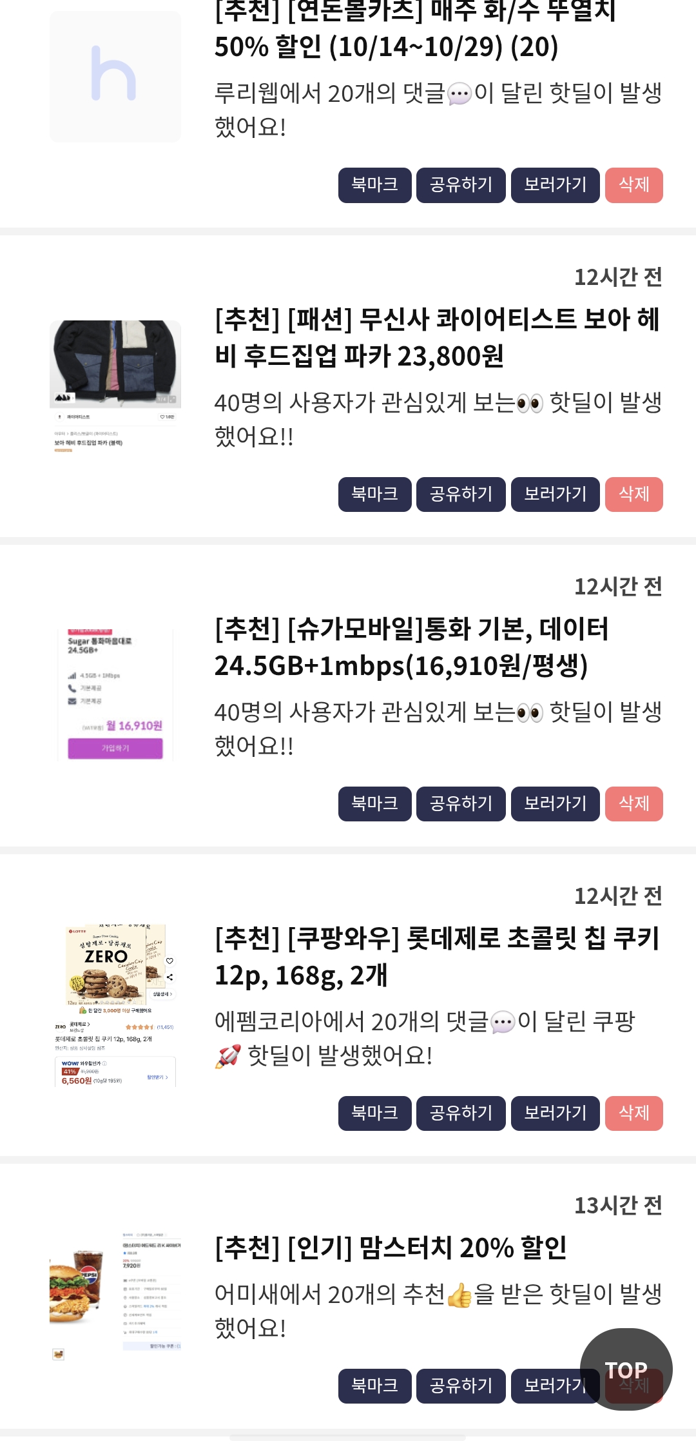
Task: Open the Musinsa parka product thumbnail
Action: click(115, 386)
